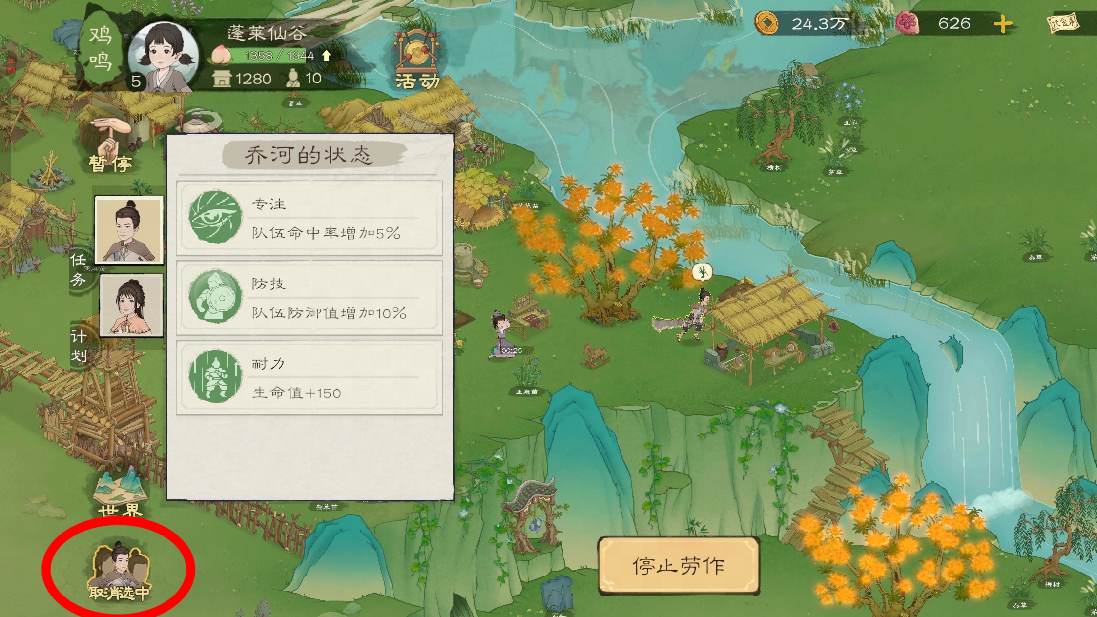Click the 停止劳作 stop working button
Image resolution: width=1097 pixels, height=617 pixels.
pos(678,566)
